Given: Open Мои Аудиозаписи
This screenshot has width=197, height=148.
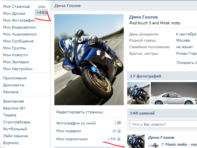Looking at the screenshot, I should tap(20, 34).
